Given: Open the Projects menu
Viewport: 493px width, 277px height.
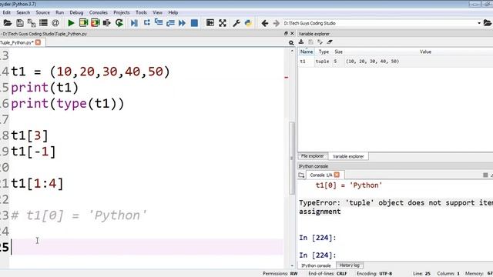Looking at the screenshot, I should pyautogui.click(x=122, y=12).
